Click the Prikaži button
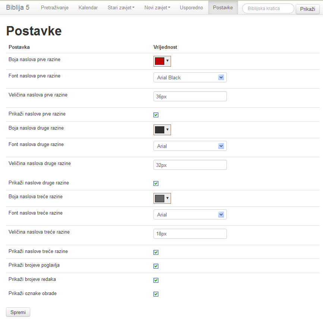Viewport: 323px width, 323px height. click(x=307, y=9)
